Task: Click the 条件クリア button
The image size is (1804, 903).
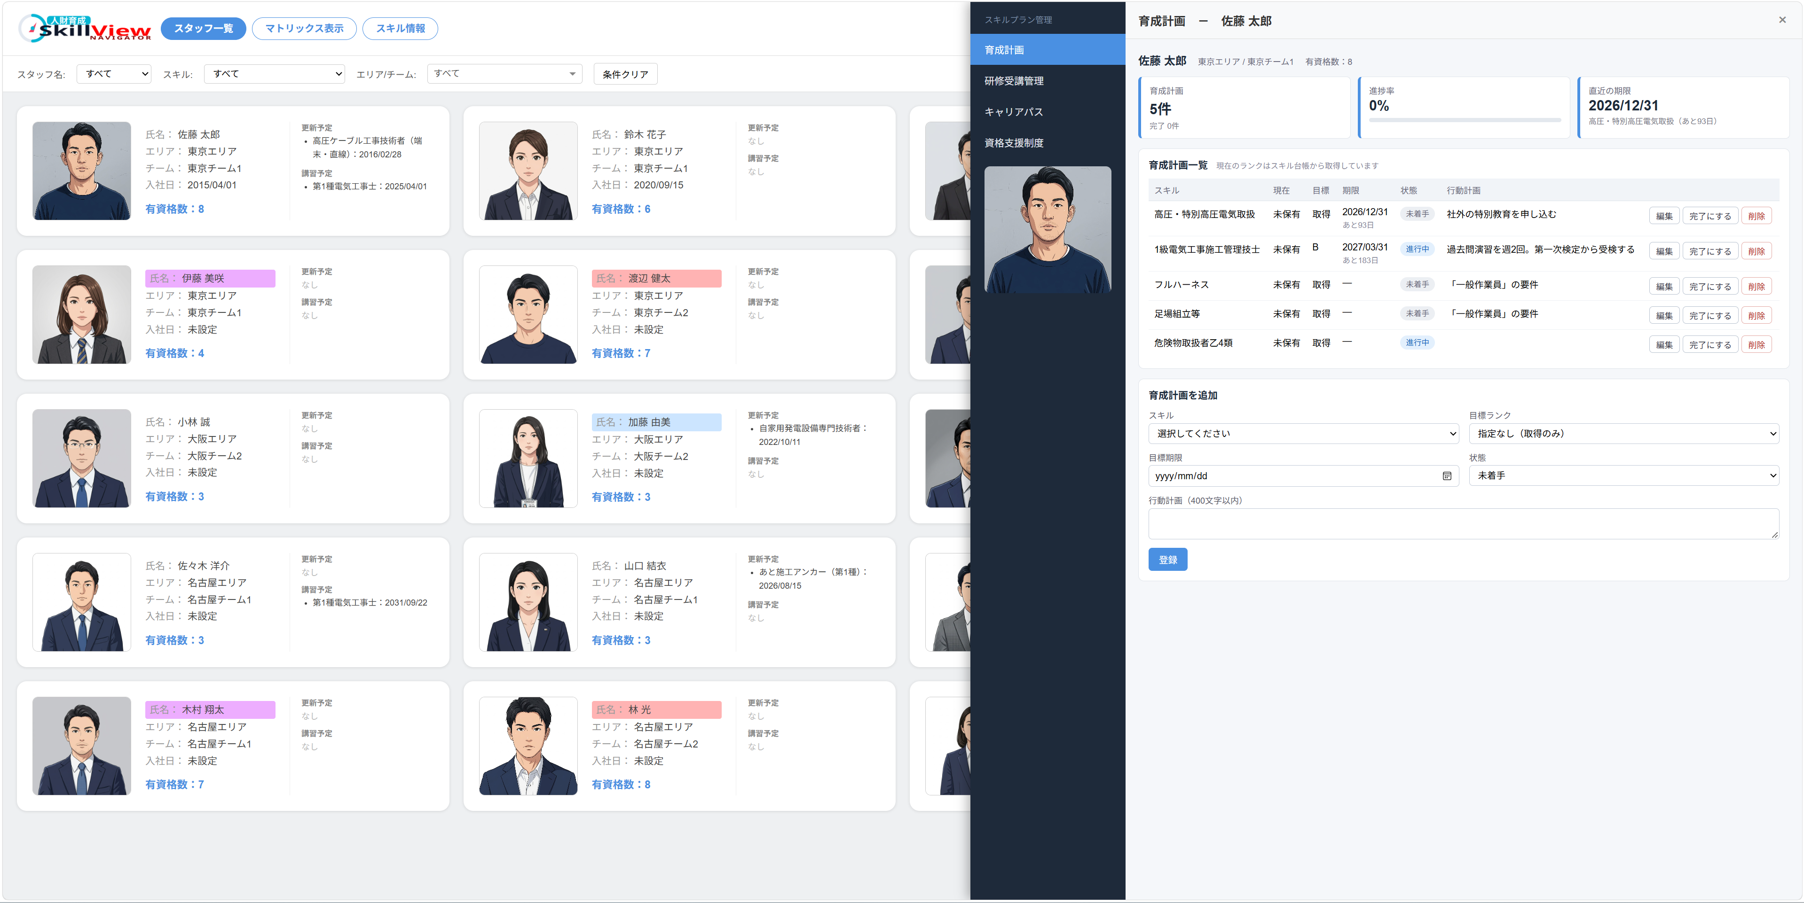Action: coord(625,74)
